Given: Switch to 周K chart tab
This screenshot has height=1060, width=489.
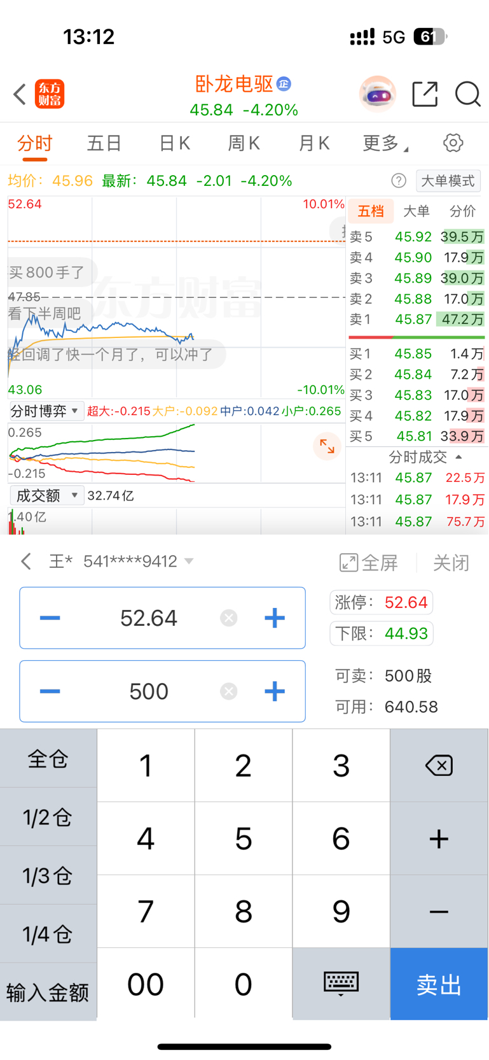Looking at the screenshot, I should (x=244, y=143).
